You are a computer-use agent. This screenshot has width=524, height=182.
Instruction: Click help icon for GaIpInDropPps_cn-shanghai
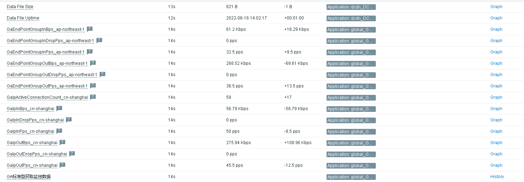[69, 120]
